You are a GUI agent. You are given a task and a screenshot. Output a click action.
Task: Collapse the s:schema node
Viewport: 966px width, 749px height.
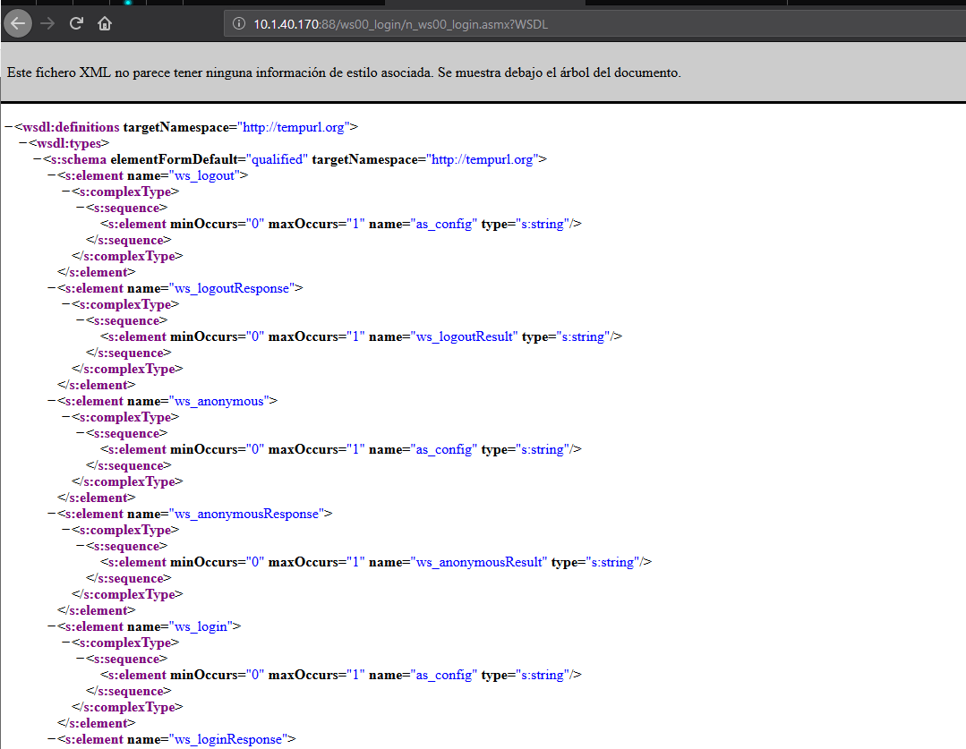38,160
